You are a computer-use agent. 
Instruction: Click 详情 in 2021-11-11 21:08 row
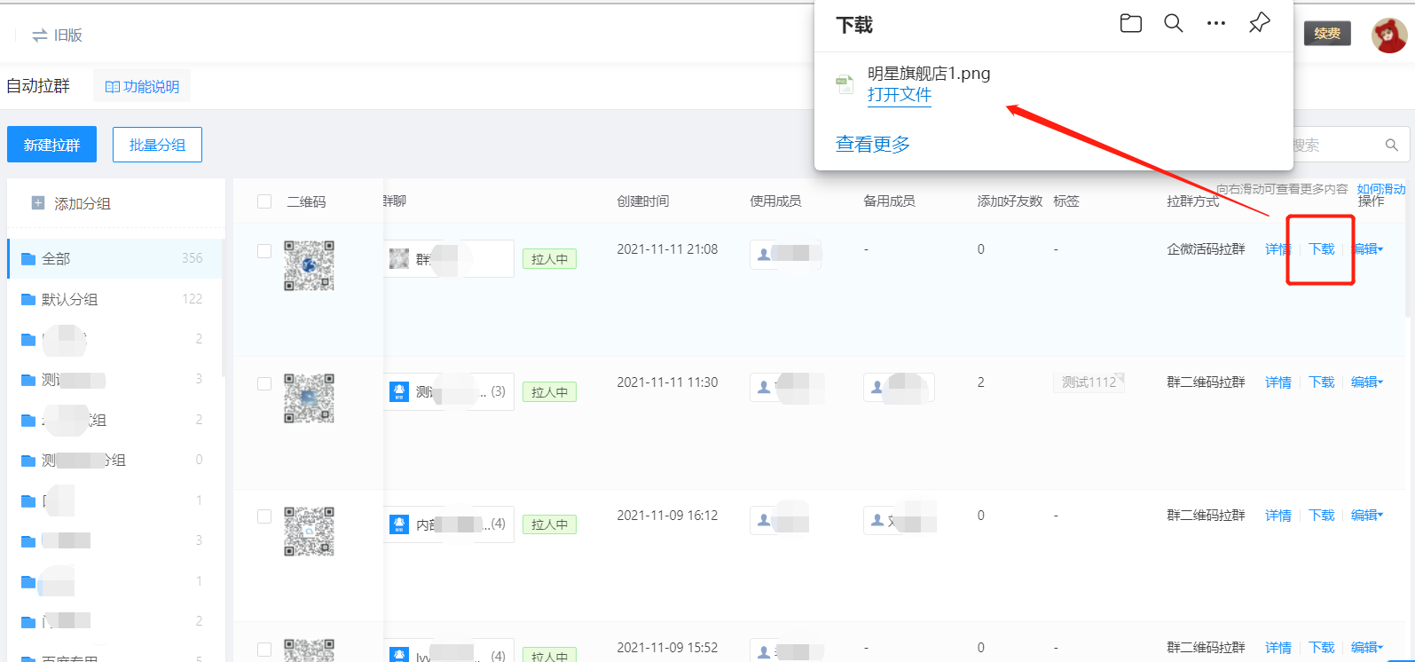1278,249
